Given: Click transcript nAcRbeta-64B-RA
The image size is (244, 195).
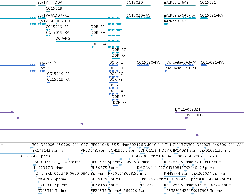Looking at the screenshot, I should [x=180, y=18].
